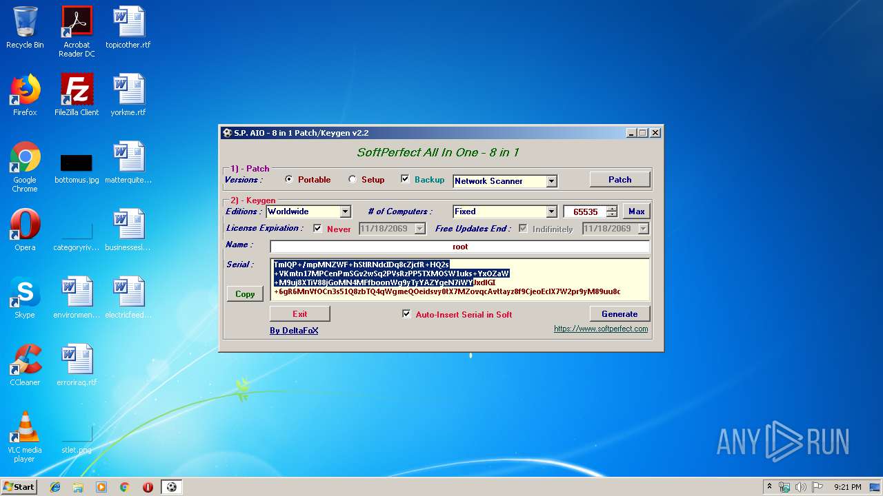The image size is (883, 496).
Task: Select the yorkme.rtf document icon
Action: click(128, 95)
